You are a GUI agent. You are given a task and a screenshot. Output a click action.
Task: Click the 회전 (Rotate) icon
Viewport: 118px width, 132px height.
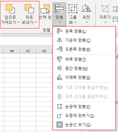click(x=86, y=8)
